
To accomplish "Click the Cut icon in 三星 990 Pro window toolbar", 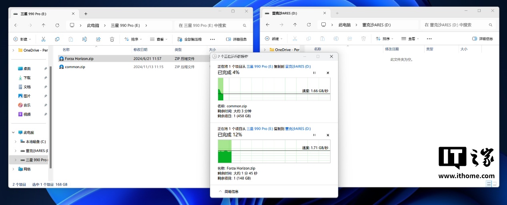I will [44, 39].
